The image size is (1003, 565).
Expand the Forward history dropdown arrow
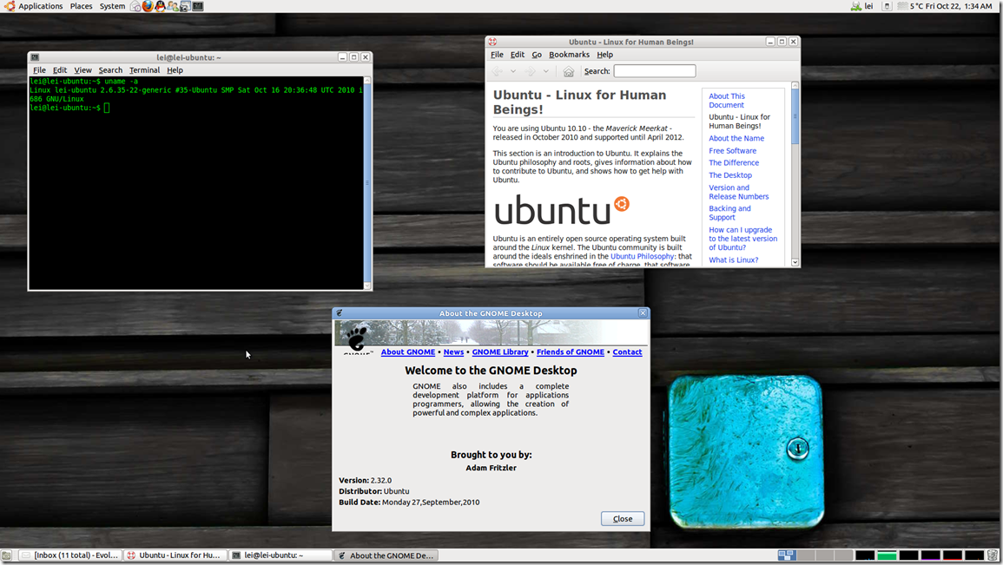[x=545, y=71]
